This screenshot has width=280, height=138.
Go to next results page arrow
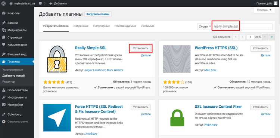coord(265,37)
